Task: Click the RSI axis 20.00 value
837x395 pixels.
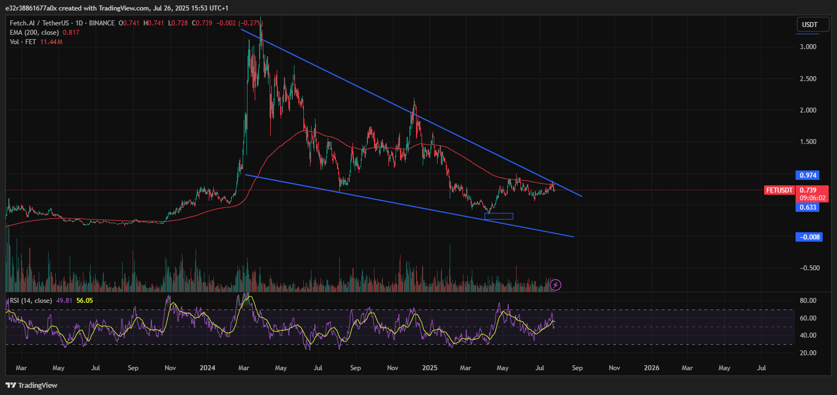Action: (808, 353)
